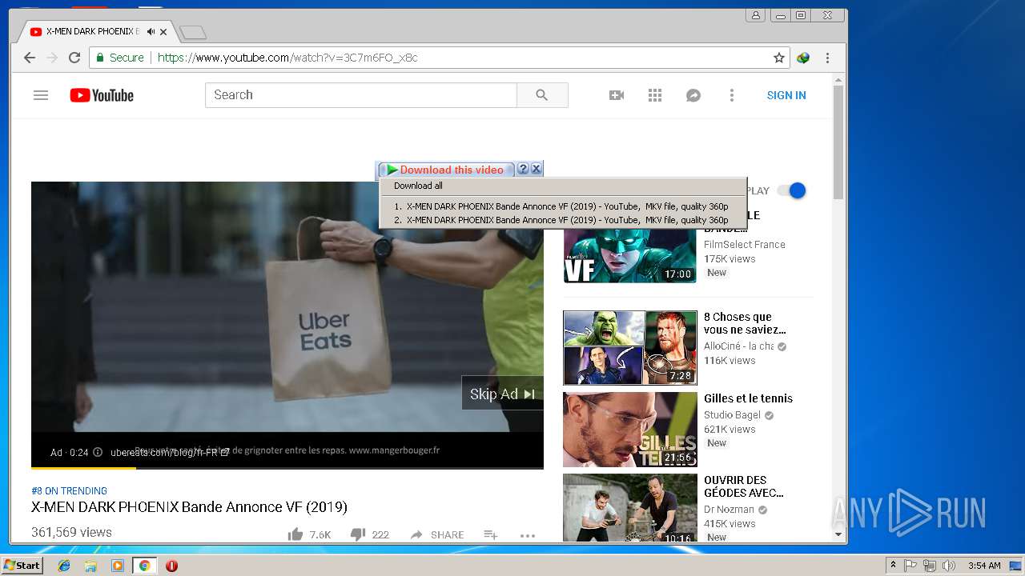Close the X-MEN DARK PHOENIX tab
1025x576 pixels.
[x=164, y=32]
